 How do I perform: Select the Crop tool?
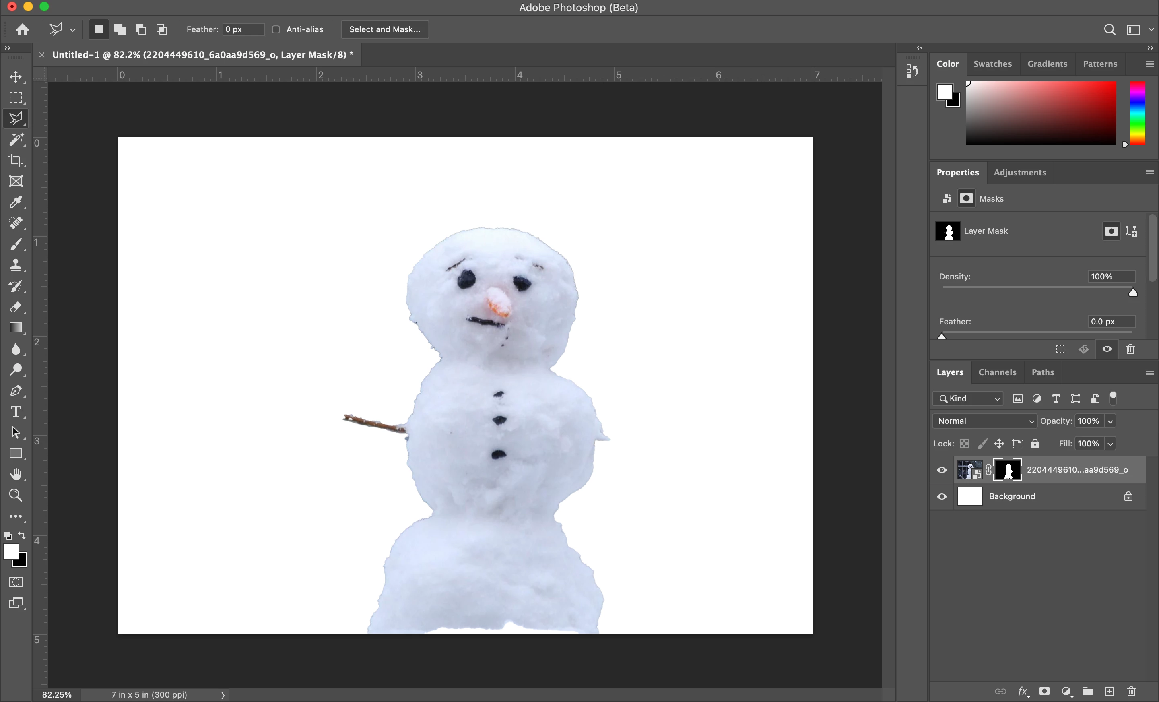[x=16, y=161]
